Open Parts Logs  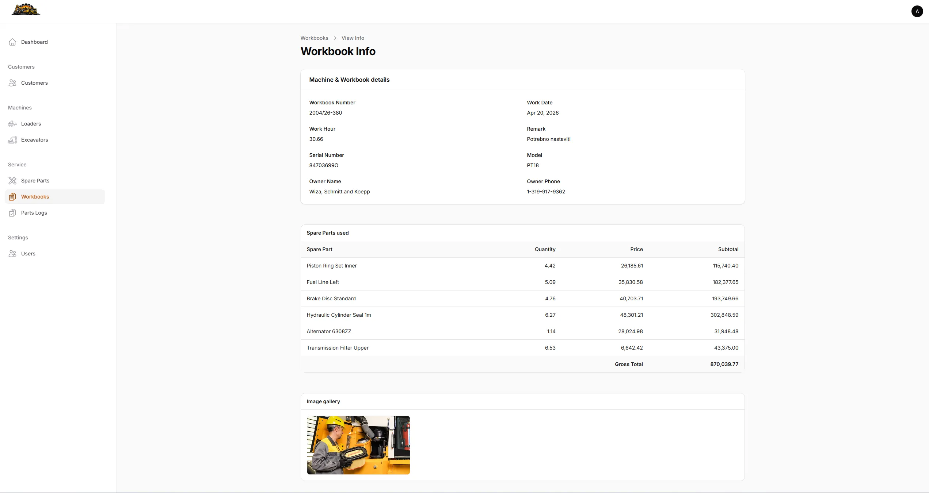[x=55, y=213]
